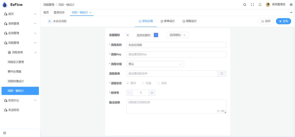
Task: Open the search icon in top bar
Action: (x=245, y=5)
